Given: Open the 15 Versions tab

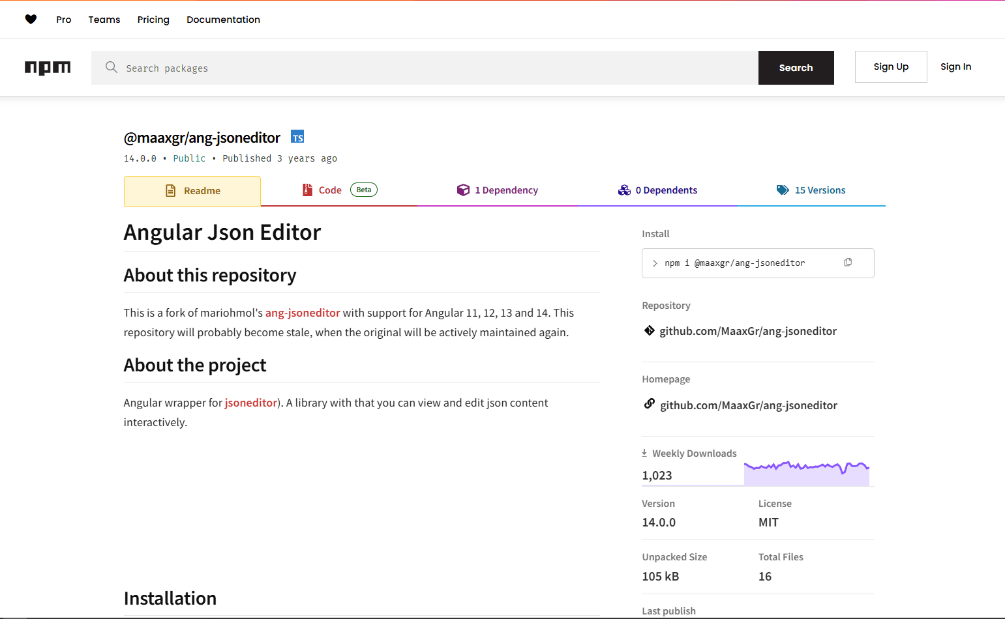Looking at the screenshot, I should click(820, 190).
